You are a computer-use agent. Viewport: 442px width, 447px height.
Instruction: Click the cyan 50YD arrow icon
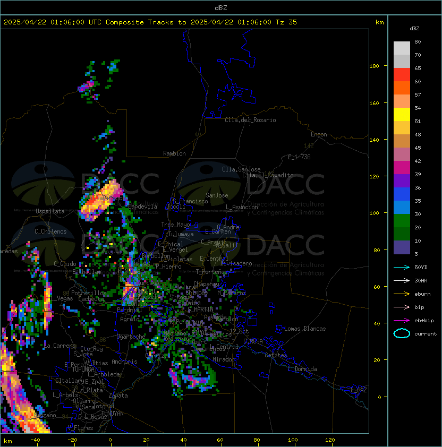[x=402, y=268]
